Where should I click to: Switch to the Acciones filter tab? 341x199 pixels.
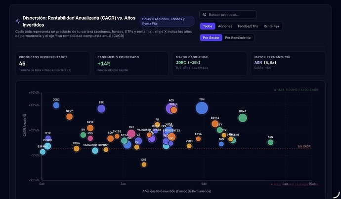click(225, 26)
